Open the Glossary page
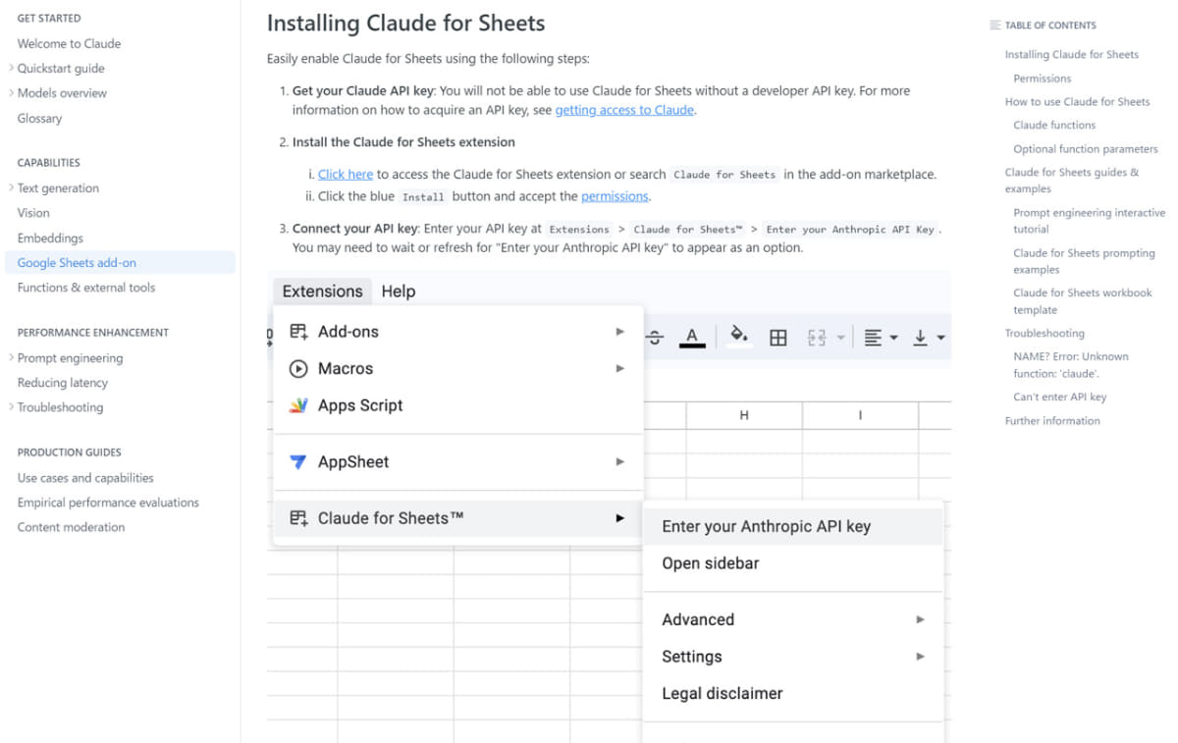The width and height of the screenshot is (1178, 743). pyautogui.click(x=40, y=118)
